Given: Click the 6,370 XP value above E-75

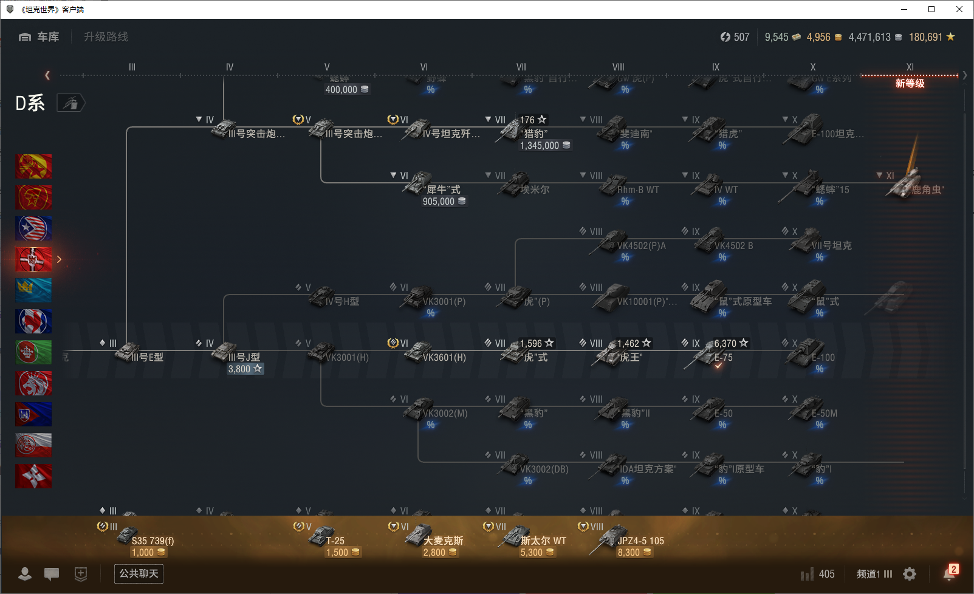Looking at the screenshot, I should click(x=731, y=343).
